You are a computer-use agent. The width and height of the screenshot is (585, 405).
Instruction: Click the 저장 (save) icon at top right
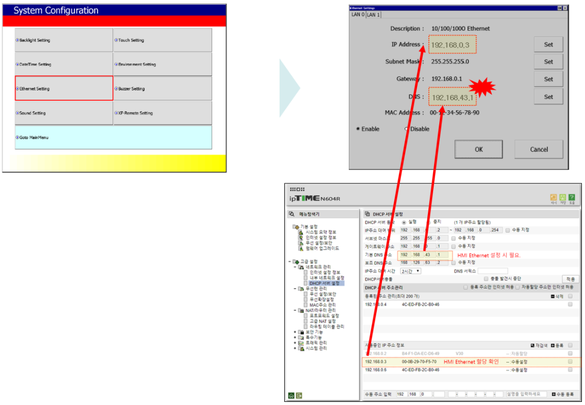pyautogui.click(x=563, y=197)
